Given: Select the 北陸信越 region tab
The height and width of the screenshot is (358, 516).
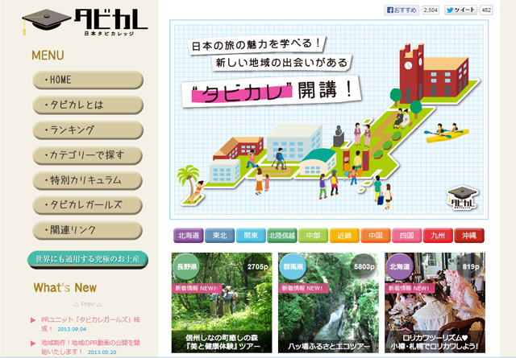Looking at the screenshot, I should tap(282, 236).
